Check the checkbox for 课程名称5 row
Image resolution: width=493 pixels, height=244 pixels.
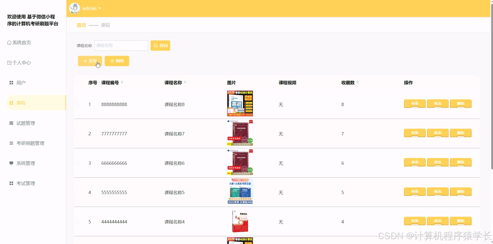[77, 192]
